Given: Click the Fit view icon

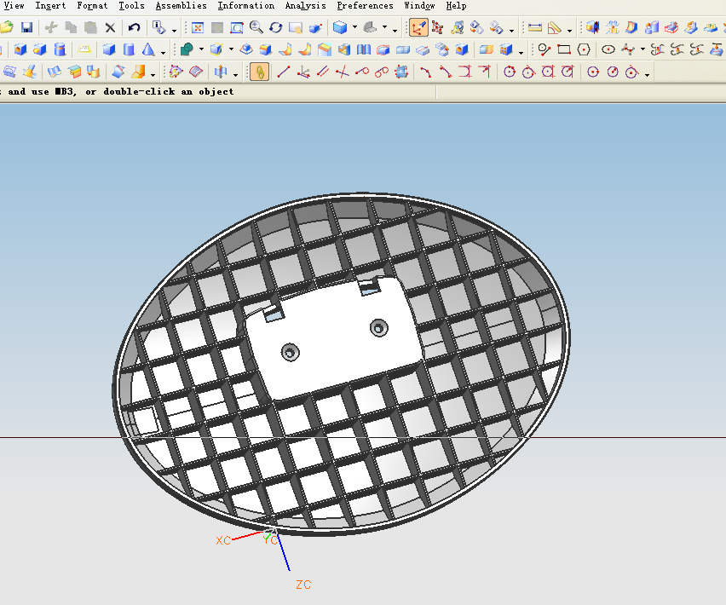Looking at the screenshot, I should pos(197,28).
